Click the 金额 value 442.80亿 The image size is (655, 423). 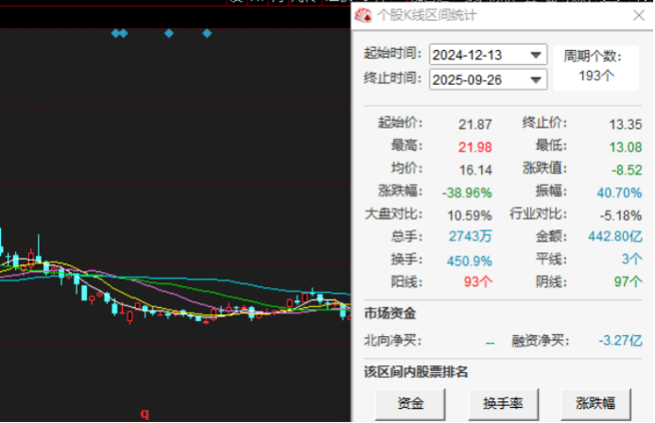[x=615, y=236]
